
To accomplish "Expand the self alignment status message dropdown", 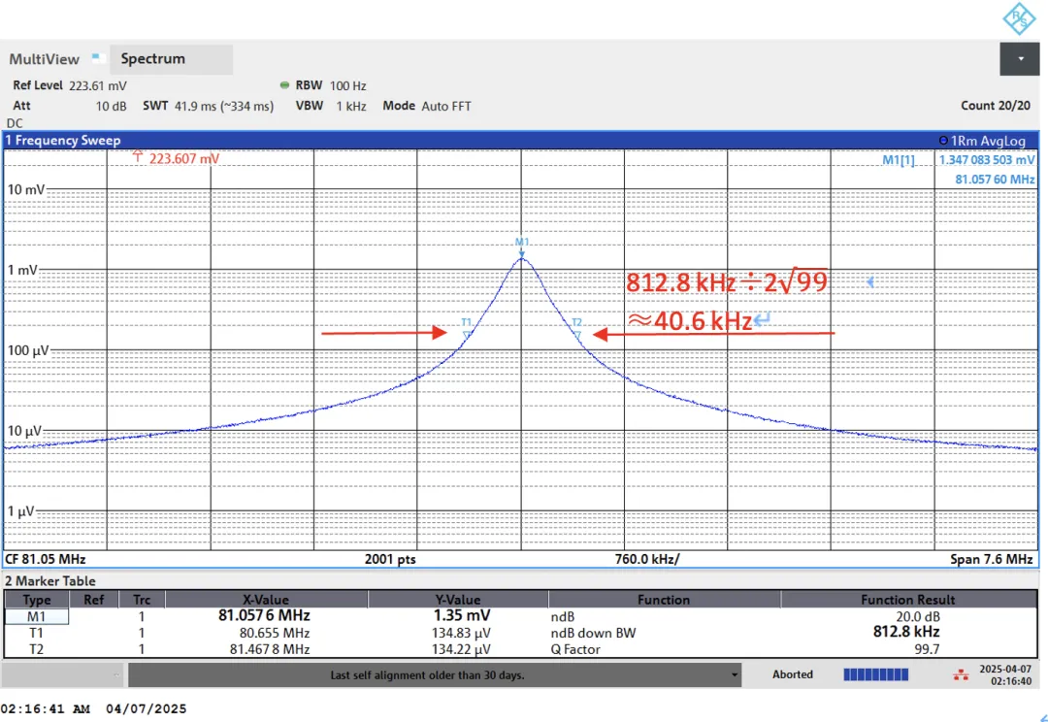I will click(x=735, y=674).
